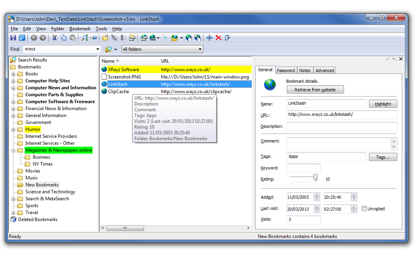Open the Edit menu

point(27,29)
